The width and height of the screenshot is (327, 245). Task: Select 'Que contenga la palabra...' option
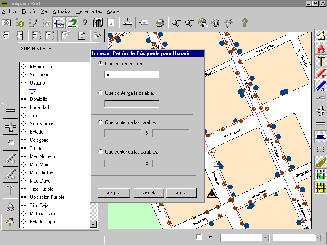tap(101, 93)
